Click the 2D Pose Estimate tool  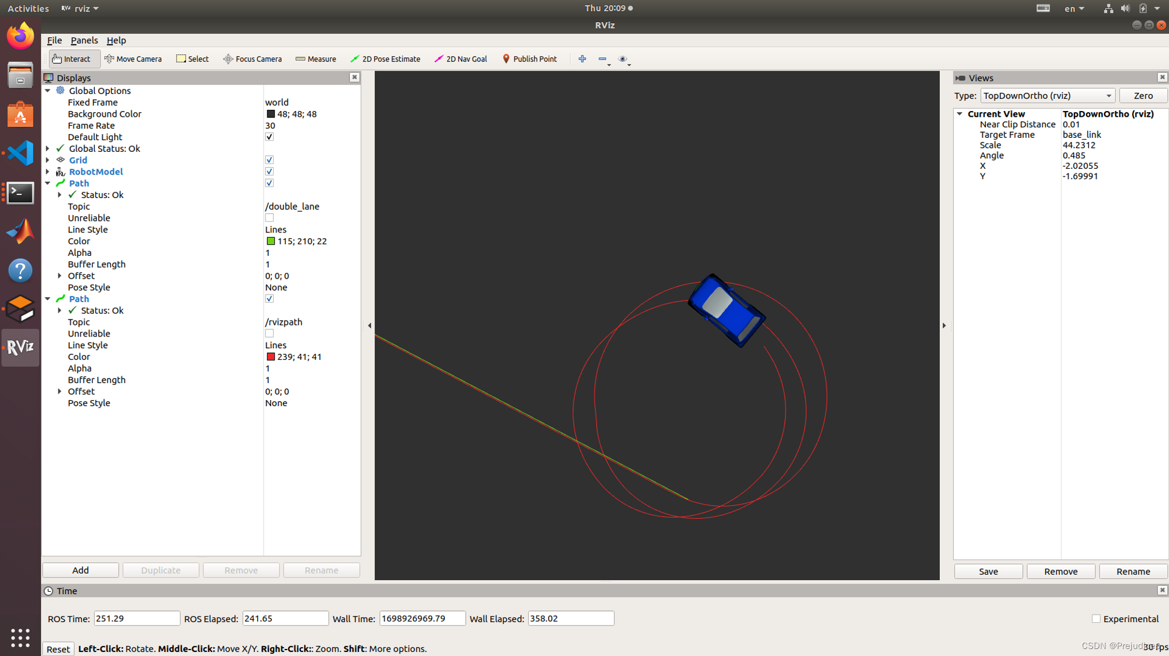coord(387,58)
